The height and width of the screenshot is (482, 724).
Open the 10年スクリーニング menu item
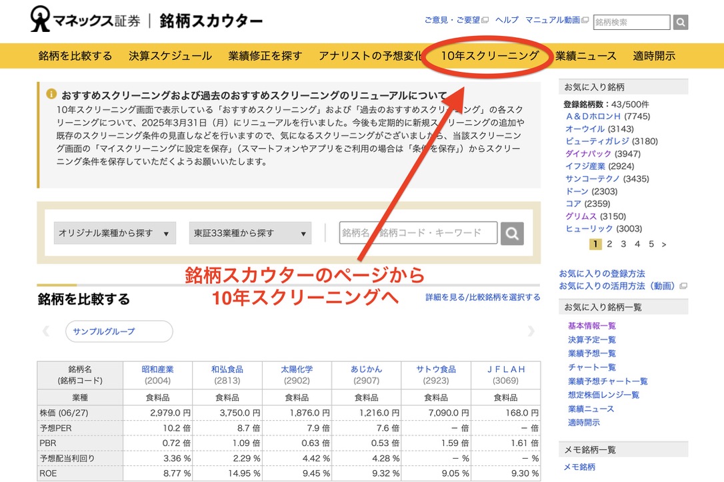tap(490, 56)
